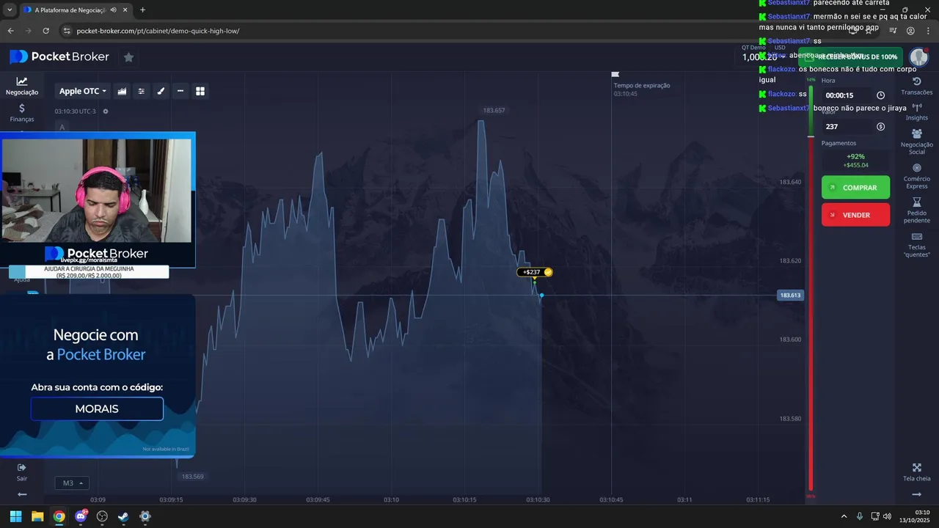Click the 183.569 low price label
This screenshot has width=939, height=528.
click(192, 477)
